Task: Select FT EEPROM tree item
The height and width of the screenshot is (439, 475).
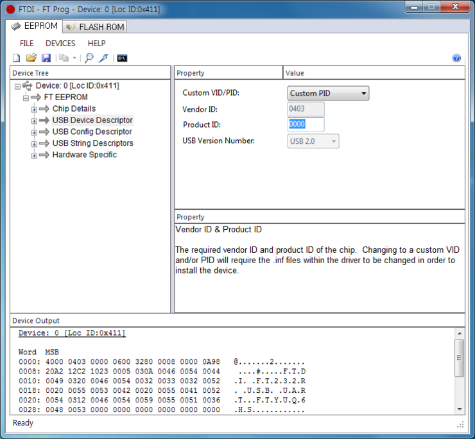Action: [65, 98]
